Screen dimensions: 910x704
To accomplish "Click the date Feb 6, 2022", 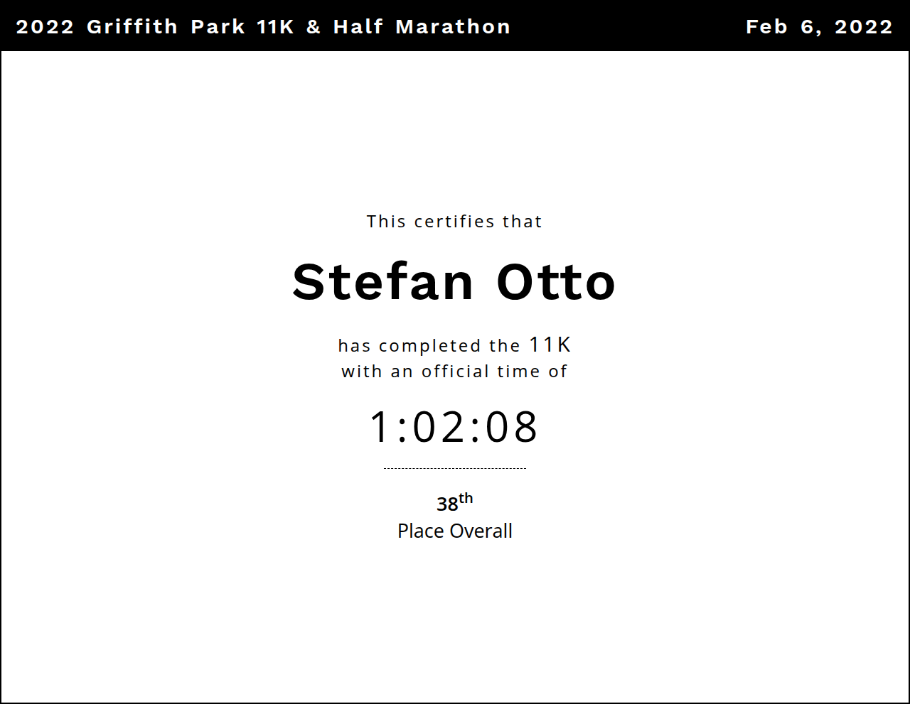I will click(x=819, y=27).
